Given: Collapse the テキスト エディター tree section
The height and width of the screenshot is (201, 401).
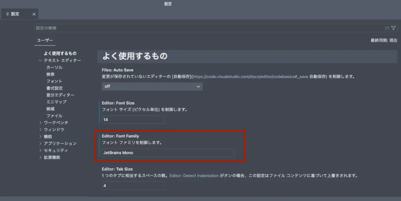Looking at the screenshot, I should 40,61.
